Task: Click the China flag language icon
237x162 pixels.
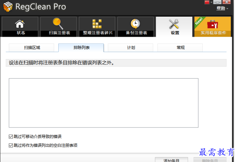Action: [x=207, y=2]
